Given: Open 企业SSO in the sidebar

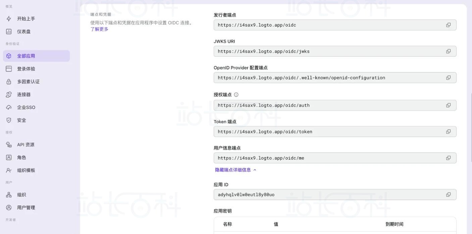Looking at the screenshot, I should 36,107.
